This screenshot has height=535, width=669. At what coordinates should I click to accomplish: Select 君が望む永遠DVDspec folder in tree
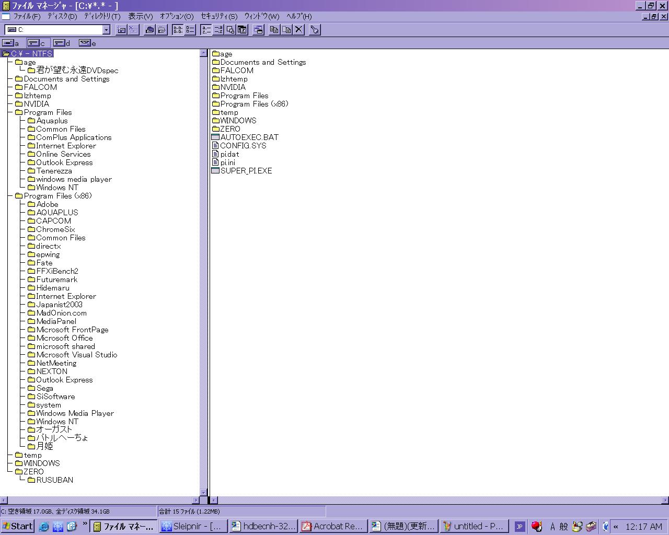[x=73, y=70]
